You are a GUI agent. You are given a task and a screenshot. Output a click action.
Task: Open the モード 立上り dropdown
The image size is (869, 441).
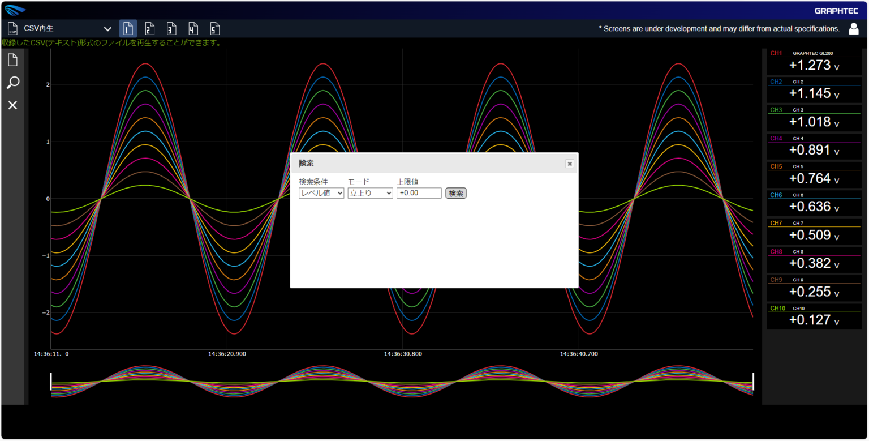tap(370, 194)
